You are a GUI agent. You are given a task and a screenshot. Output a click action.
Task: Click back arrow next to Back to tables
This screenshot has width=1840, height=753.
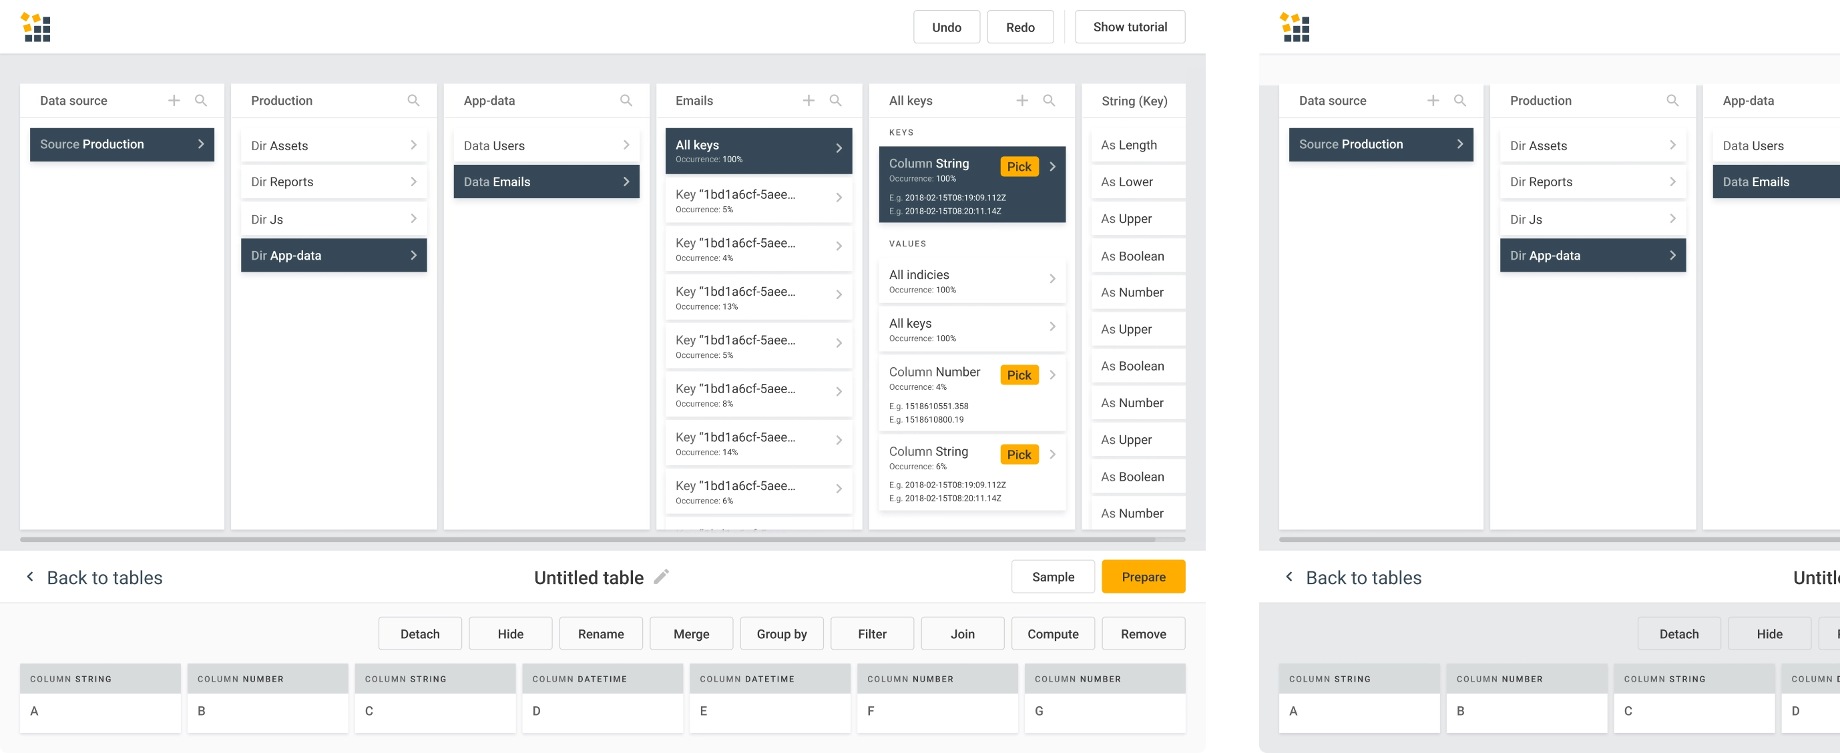tap(30, 577)
